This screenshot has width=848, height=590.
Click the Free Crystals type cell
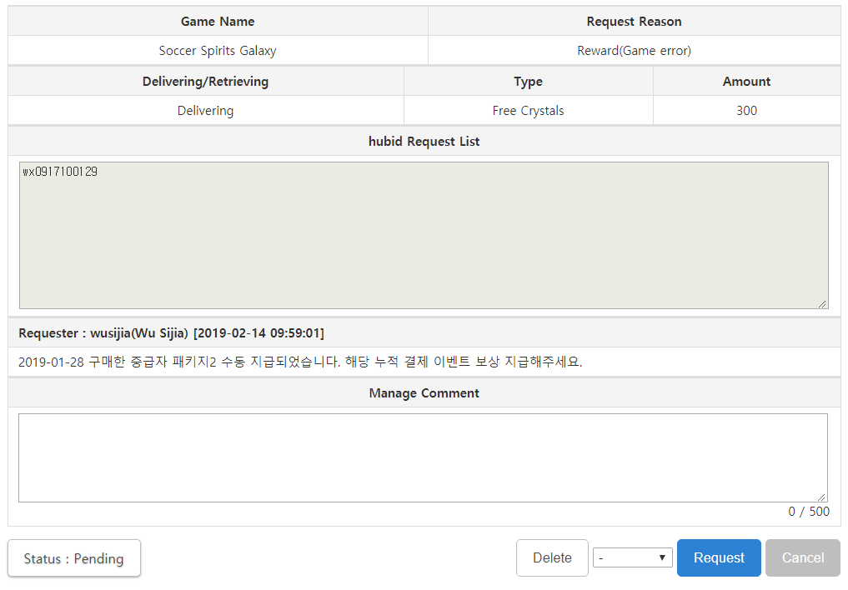528,110
